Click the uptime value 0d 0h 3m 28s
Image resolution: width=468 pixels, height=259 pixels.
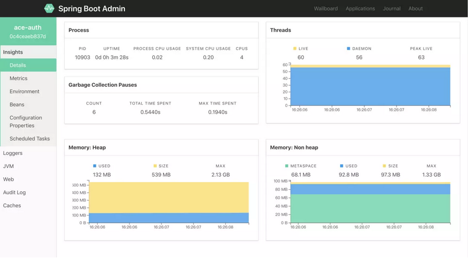point(112,57)
